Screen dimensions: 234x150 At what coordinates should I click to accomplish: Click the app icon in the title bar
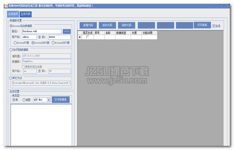click(6, 6)
